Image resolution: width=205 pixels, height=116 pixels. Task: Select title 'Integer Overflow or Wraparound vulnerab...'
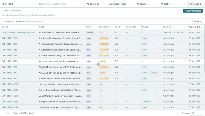60,102
